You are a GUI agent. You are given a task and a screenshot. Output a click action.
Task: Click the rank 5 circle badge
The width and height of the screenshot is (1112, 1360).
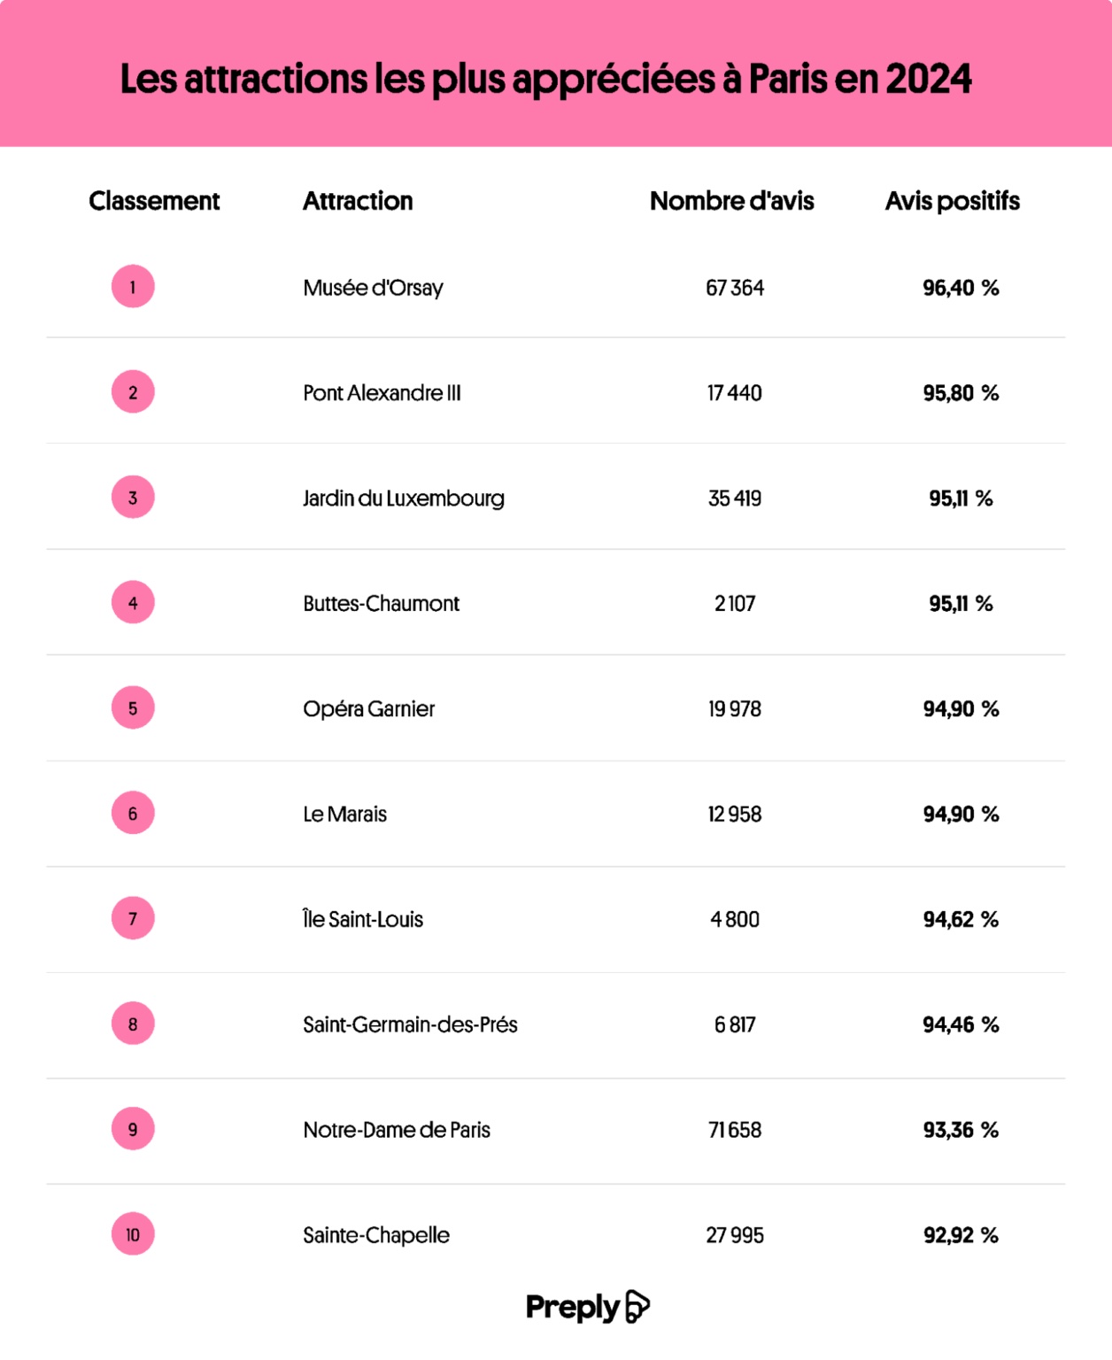(133, 708)
